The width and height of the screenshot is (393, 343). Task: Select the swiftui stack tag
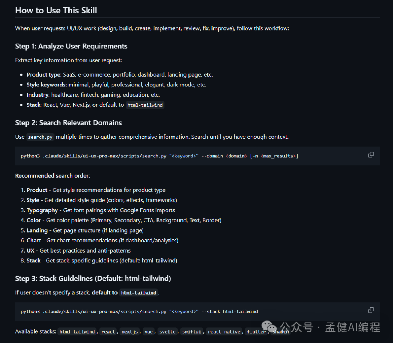click(x=191, y=332)
